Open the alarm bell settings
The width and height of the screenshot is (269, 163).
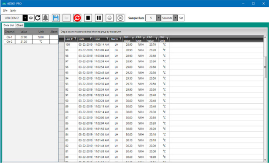click(46, 18)
